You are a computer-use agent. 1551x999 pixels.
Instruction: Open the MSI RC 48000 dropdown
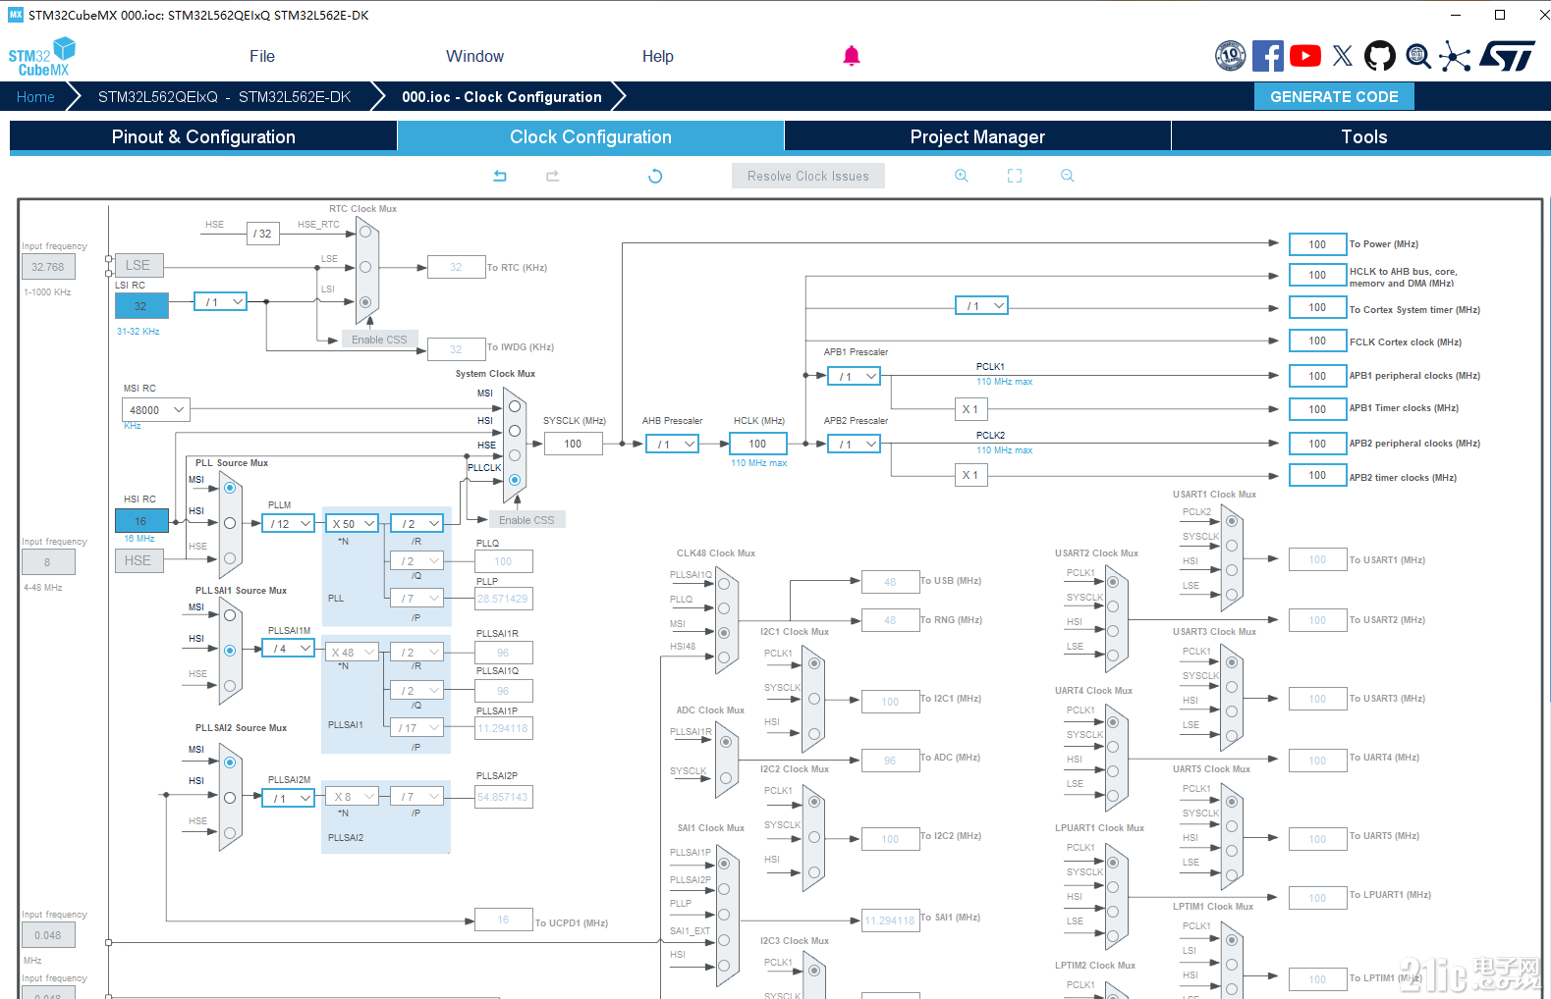(156, 410)
